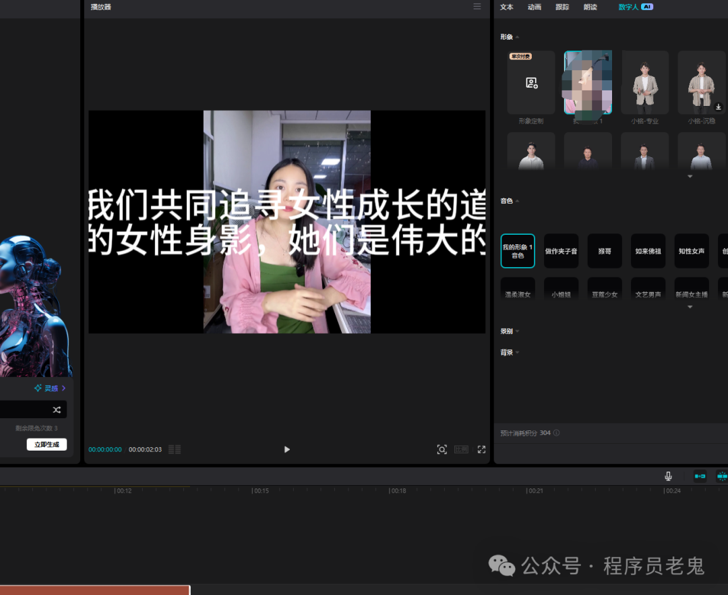Click the 00:24 mark on timeline ruler

pos(672,490)
